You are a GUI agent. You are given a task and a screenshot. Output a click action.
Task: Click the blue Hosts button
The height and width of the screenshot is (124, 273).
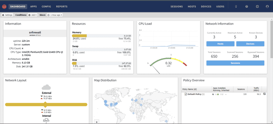220,44
